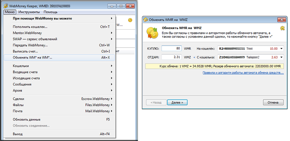290x141 pixels.
Task: Choose 'Обменять WM* на WM*...' entry
Action: (59, 57)
